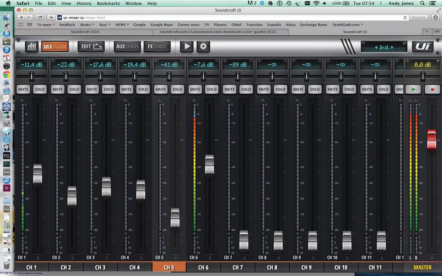Click the CH 6 fader handle
Viewport: 442px width, 276px height.
point(209,164)
